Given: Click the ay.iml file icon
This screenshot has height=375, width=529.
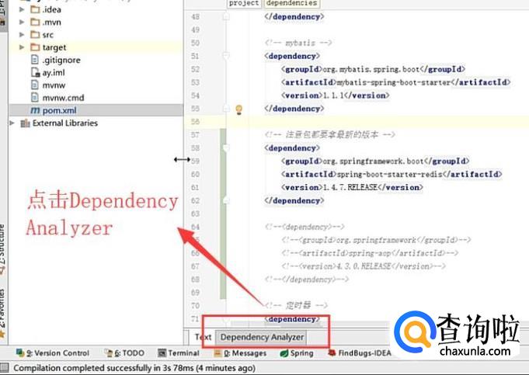Looking at the screenshot, I should point(36,72).
